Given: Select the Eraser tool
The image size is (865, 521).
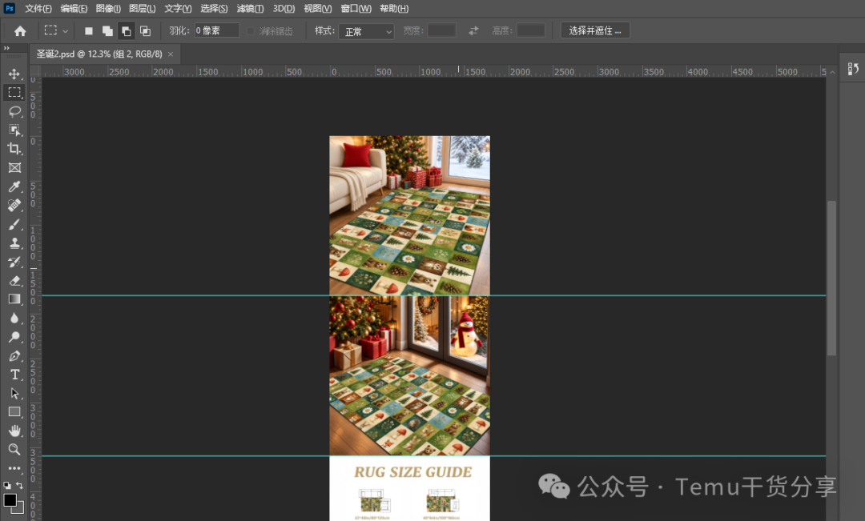Looking at the screenshot, I should point(14,281).
